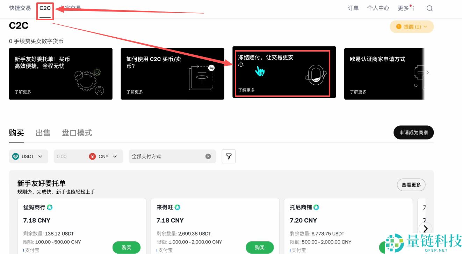Click the 申请成为商家 button
The height and width of the screenshot is (254, 462).
point(413,132)
